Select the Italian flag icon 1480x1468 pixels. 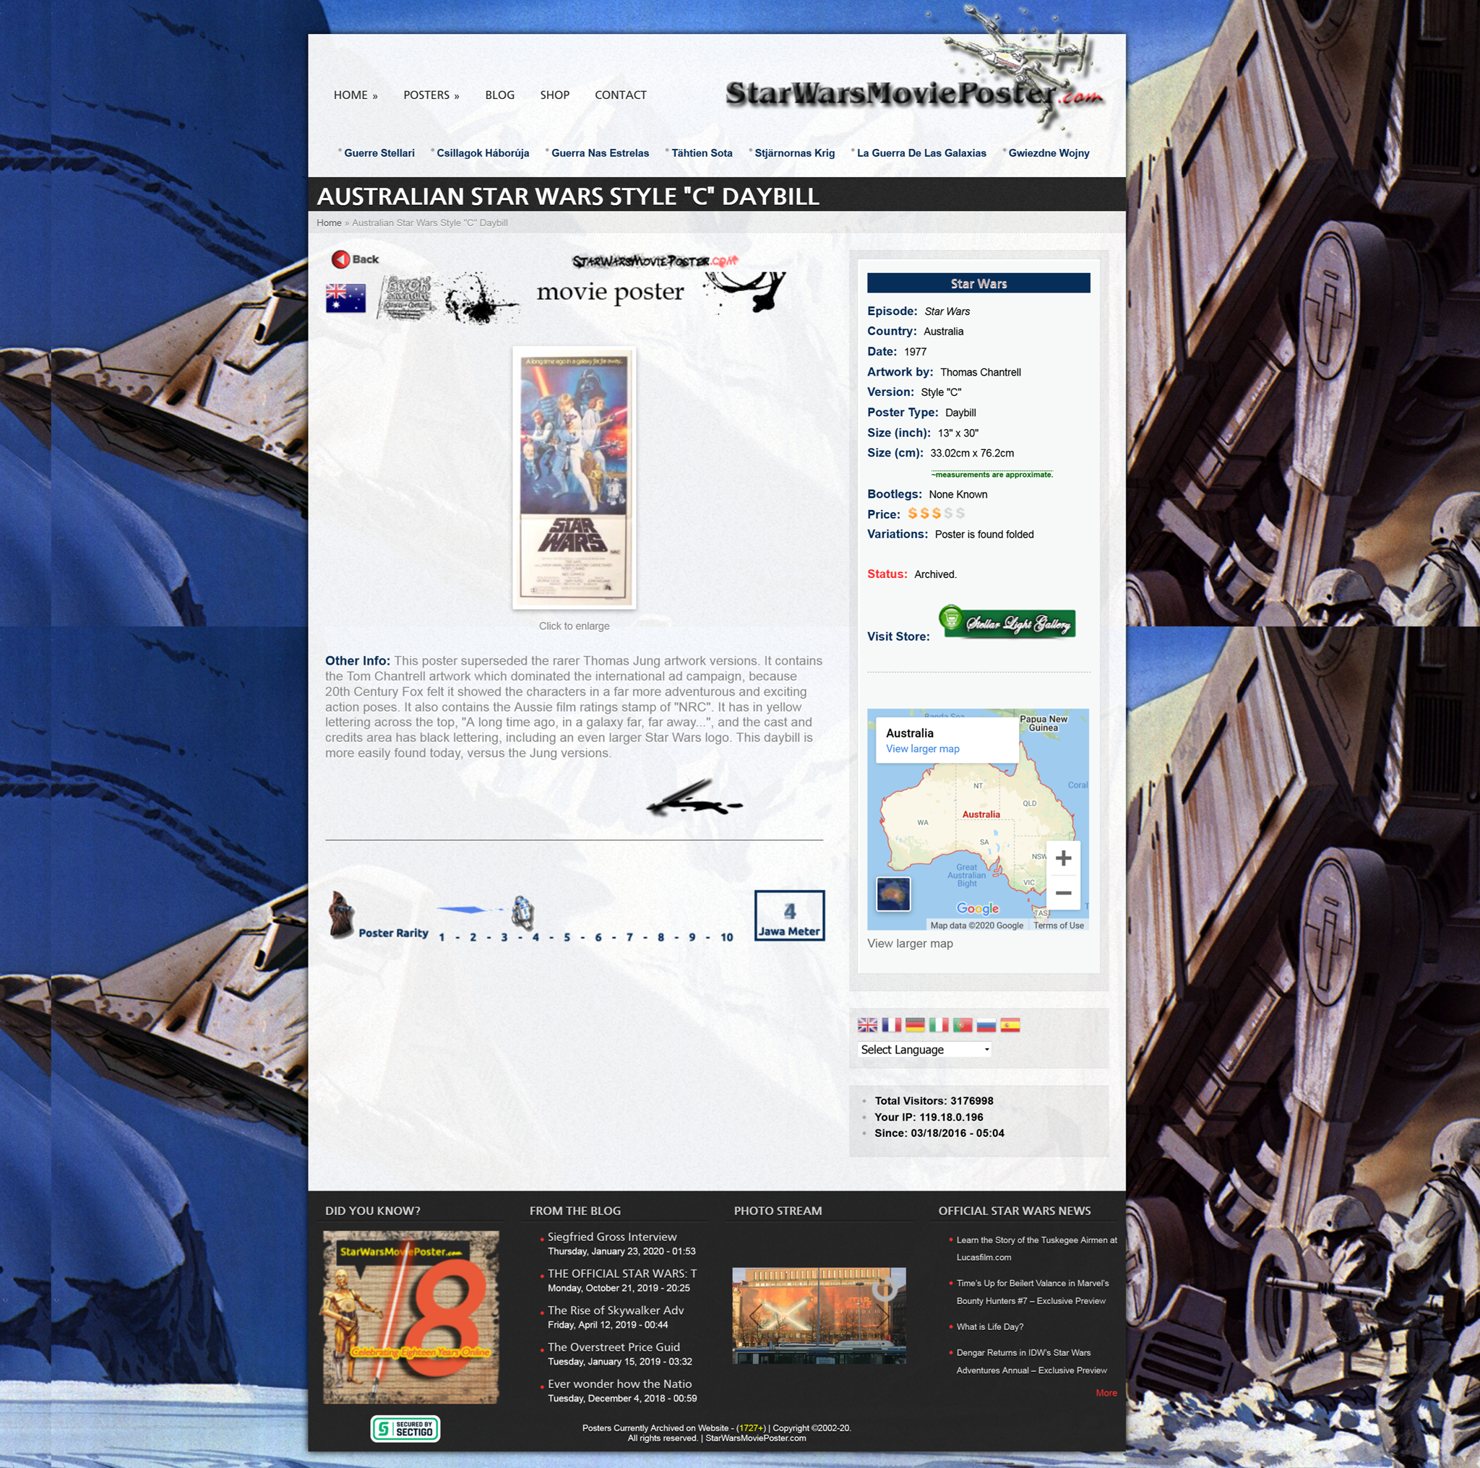click(x=939, y=1024)
